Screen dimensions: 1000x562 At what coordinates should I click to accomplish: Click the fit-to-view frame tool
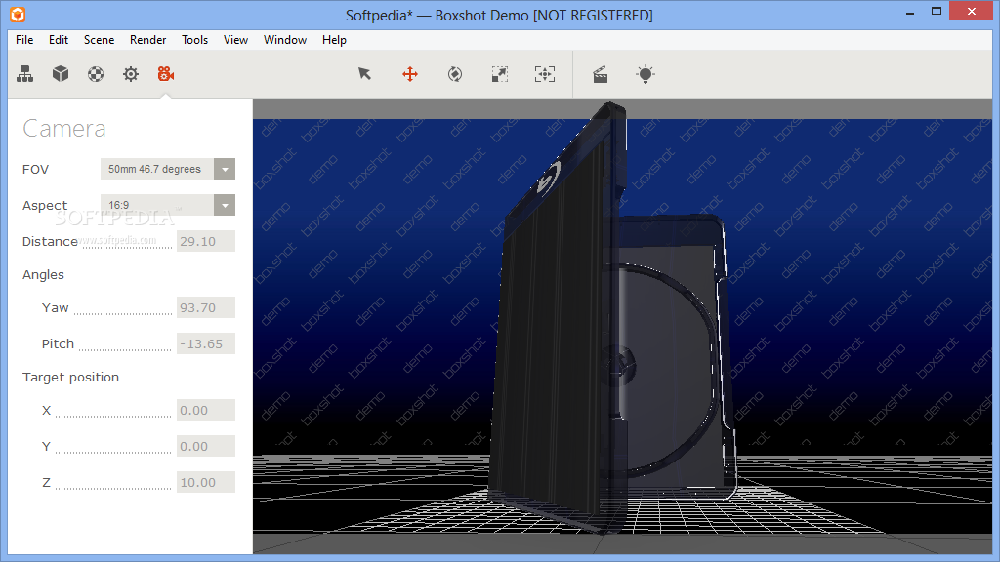[545, 74]
